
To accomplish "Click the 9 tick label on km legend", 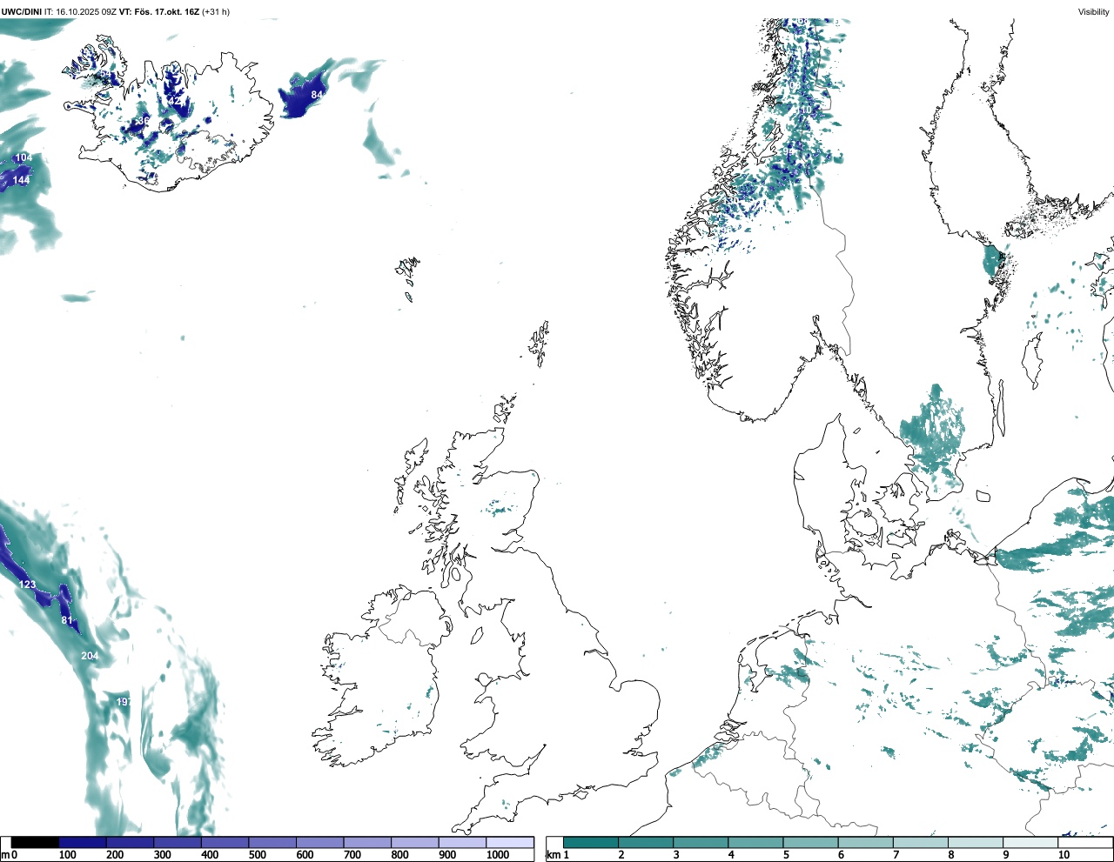I will (1005, 855).
